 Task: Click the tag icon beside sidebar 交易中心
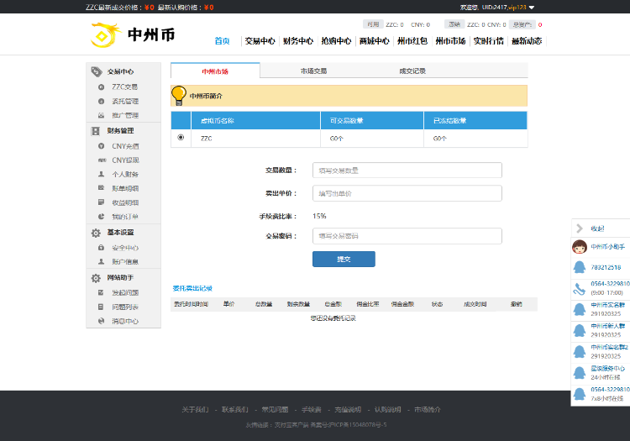[x=97, y=71]
